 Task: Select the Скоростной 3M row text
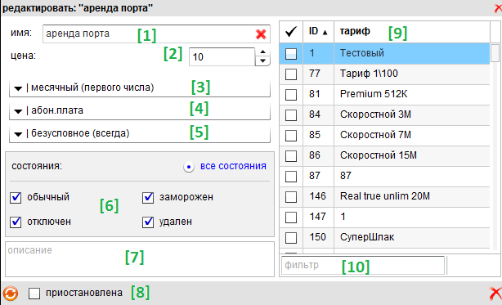tap(375, 114)
